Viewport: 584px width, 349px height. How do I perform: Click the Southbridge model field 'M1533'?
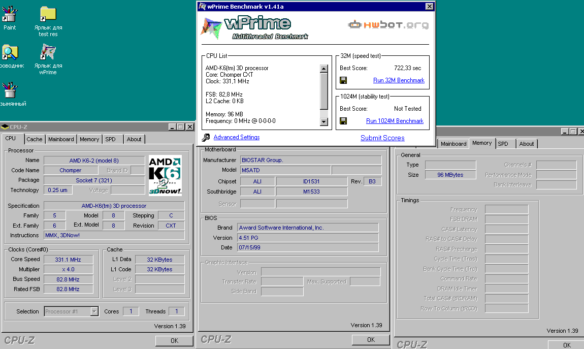(x=312, y=192)
